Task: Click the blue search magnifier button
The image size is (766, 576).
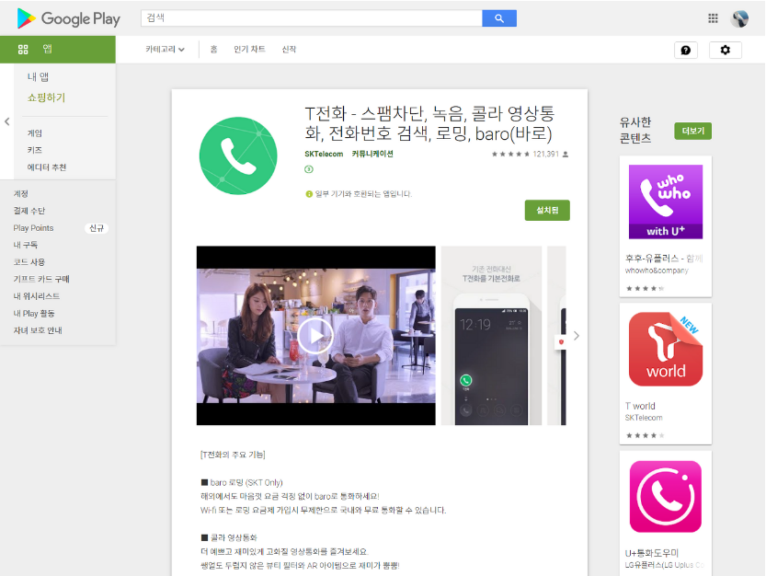Action: tap(498, 18)
